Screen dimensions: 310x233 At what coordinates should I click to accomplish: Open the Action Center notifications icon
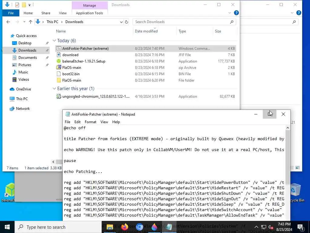click(x=300, y=227)
